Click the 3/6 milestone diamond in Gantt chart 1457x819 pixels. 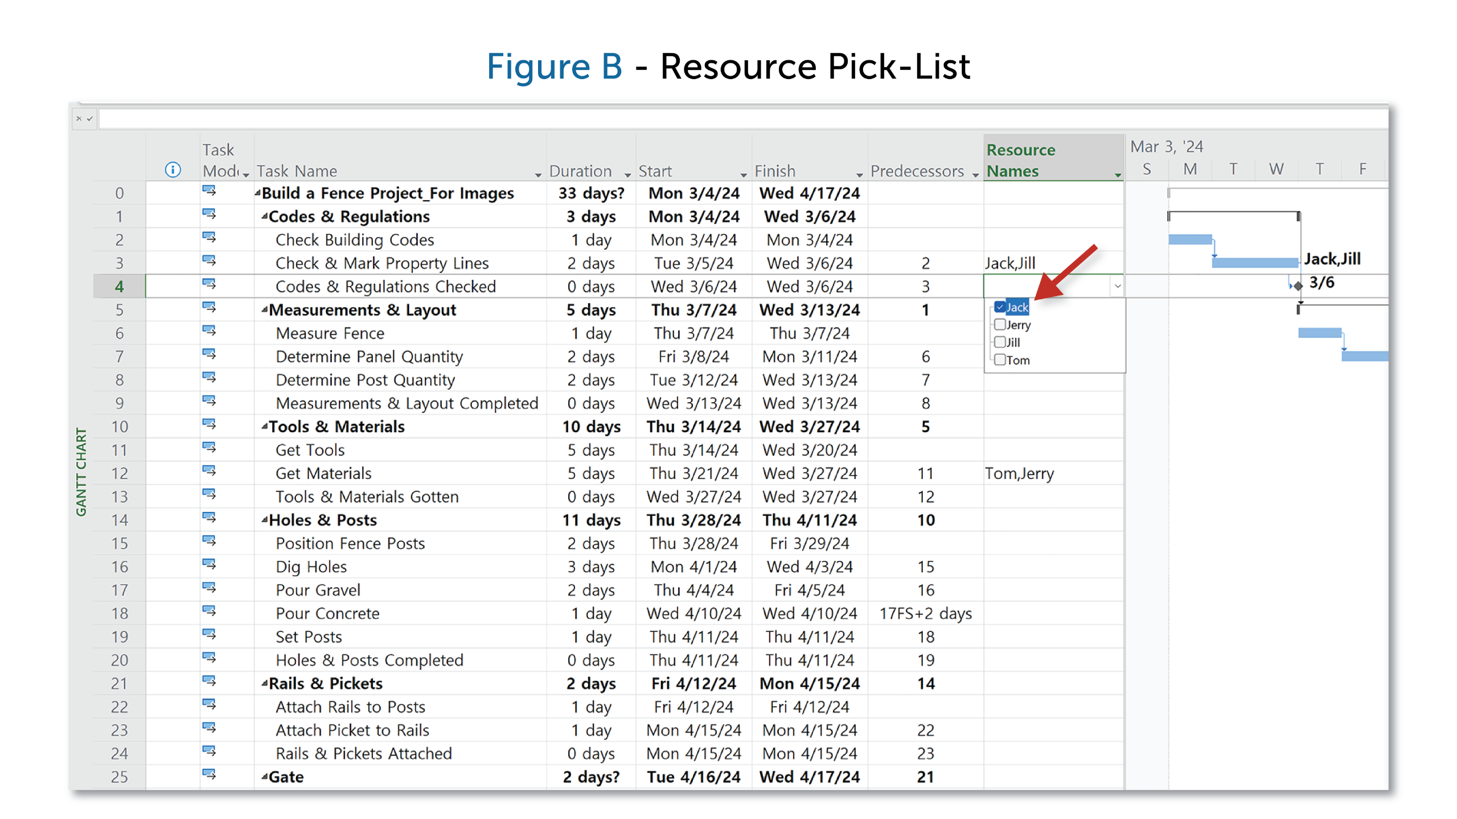pos(1298,286)
